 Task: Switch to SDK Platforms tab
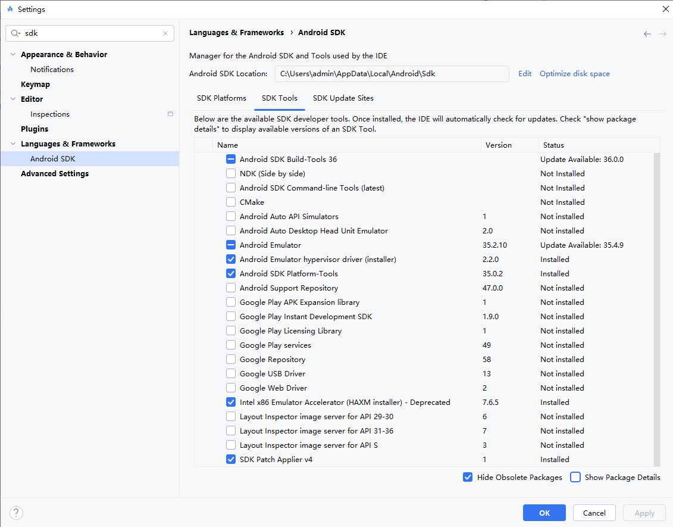click(x=221, y=98)
